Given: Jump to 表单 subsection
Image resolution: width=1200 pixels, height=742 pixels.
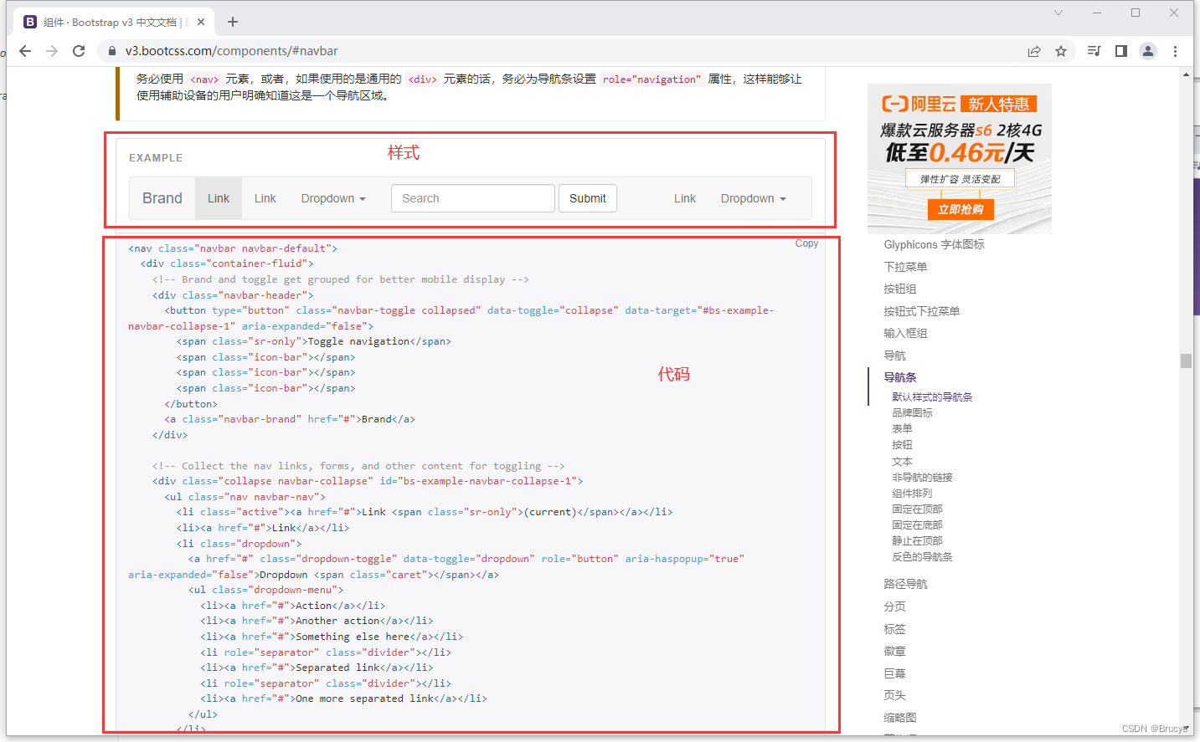Looking at the screenshot, I should [x=902, y=429].
